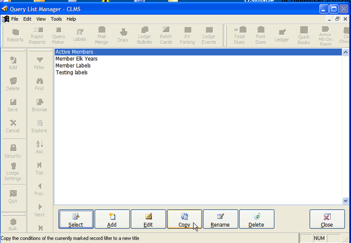
Task: Launch the Mail Merge tool
Action: (102, 35)
